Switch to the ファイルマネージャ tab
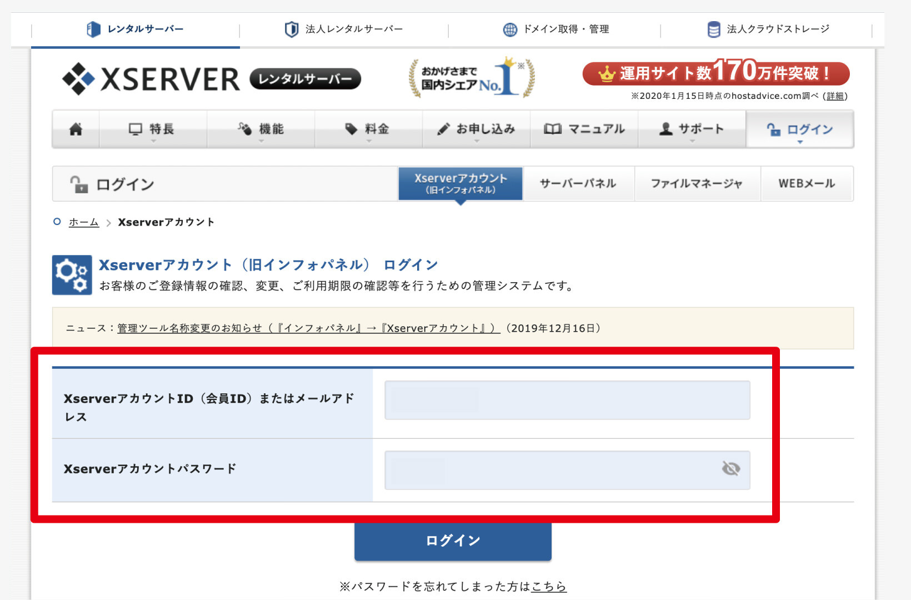This screenshot has width=911, height=600. pos(697,184)
